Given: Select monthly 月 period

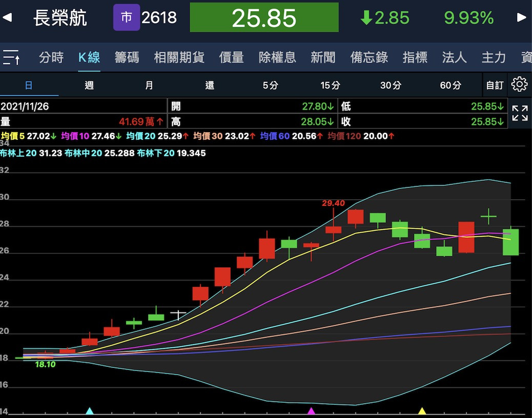Looking at the screenshot, I should click(x=149, y=85).
